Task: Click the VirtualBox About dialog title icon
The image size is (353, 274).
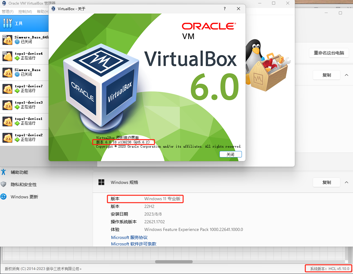Action: pyautogui.click(x=53, y=9)
